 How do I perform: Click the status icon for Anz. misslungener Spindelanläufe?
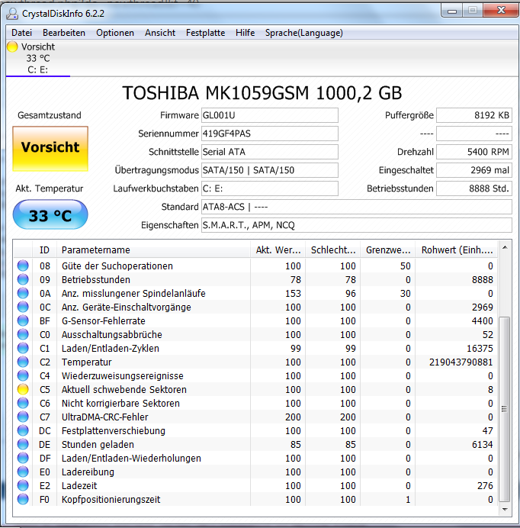coord(23,293)
